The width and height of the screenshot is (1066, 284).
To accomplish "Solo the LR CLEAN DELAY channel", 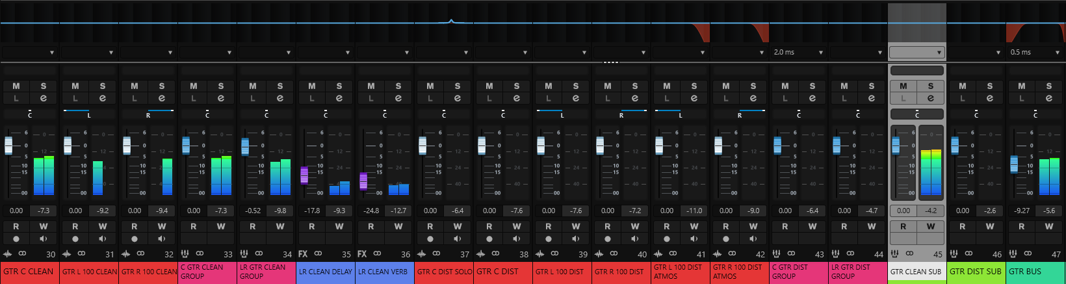I will click(339, 86).
